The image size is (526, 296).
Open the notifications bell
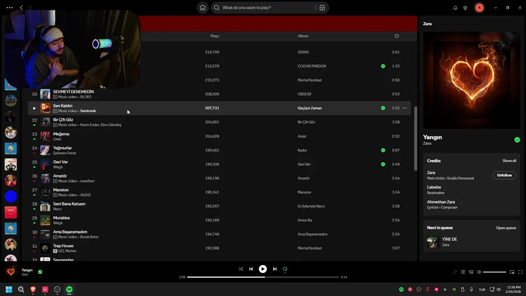point(455,8)
